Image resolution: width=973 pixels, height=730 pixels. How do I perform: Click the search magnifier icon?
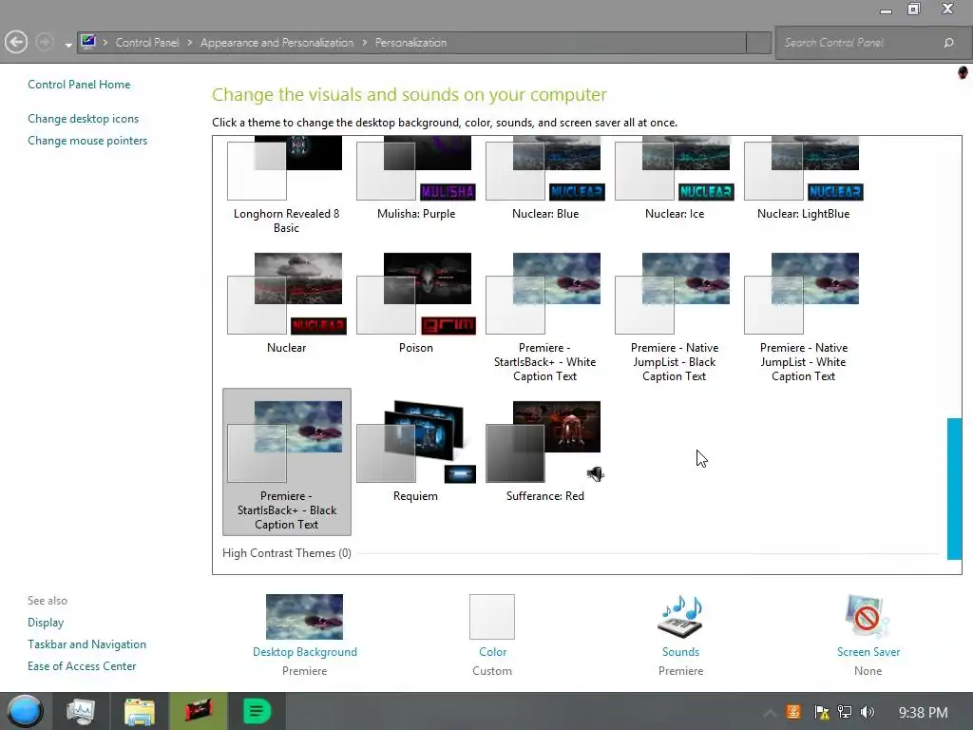tap(948, 43)
